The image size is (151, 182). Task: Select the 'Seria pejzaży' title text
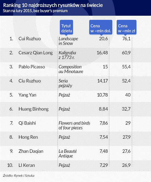(x=65, y=83)
